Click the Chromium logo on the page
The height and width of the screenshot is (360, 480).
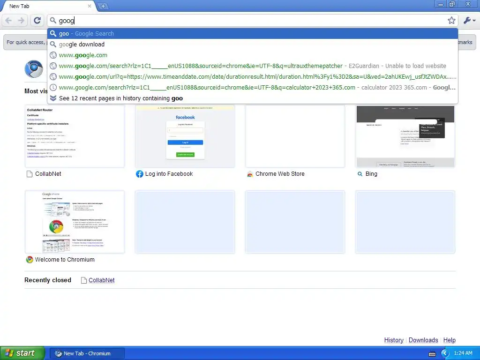[34, 69]
